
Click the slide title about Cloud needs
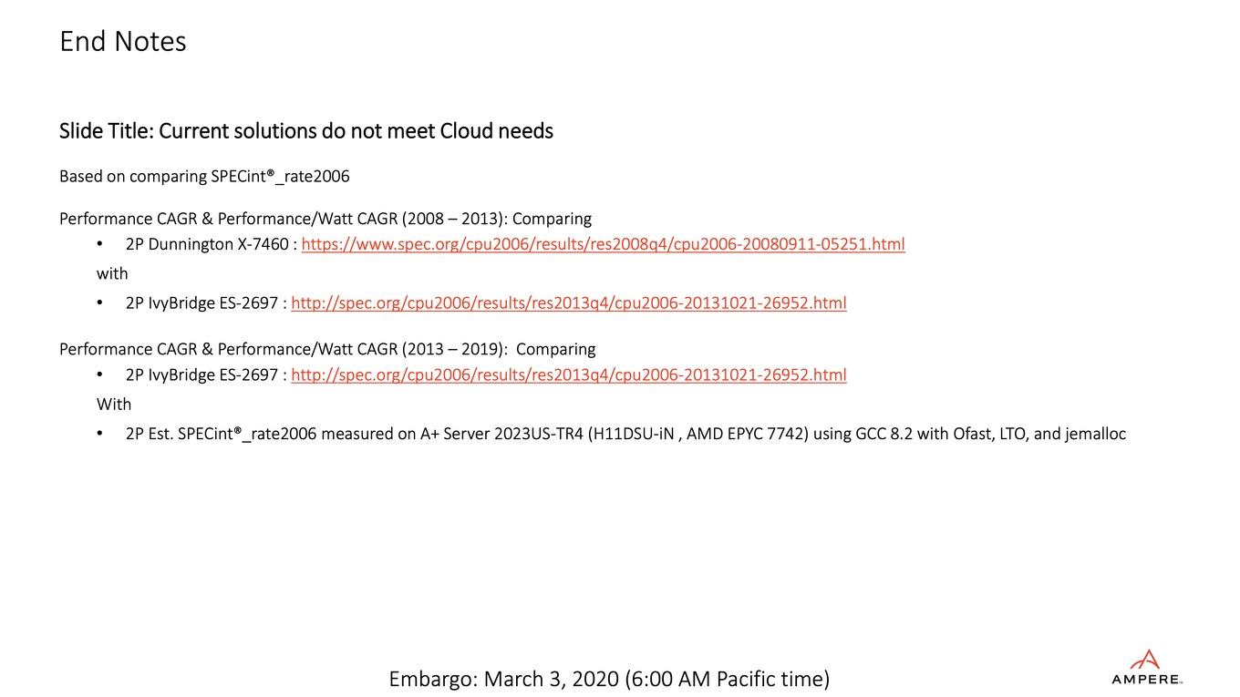tap(306, 131)
